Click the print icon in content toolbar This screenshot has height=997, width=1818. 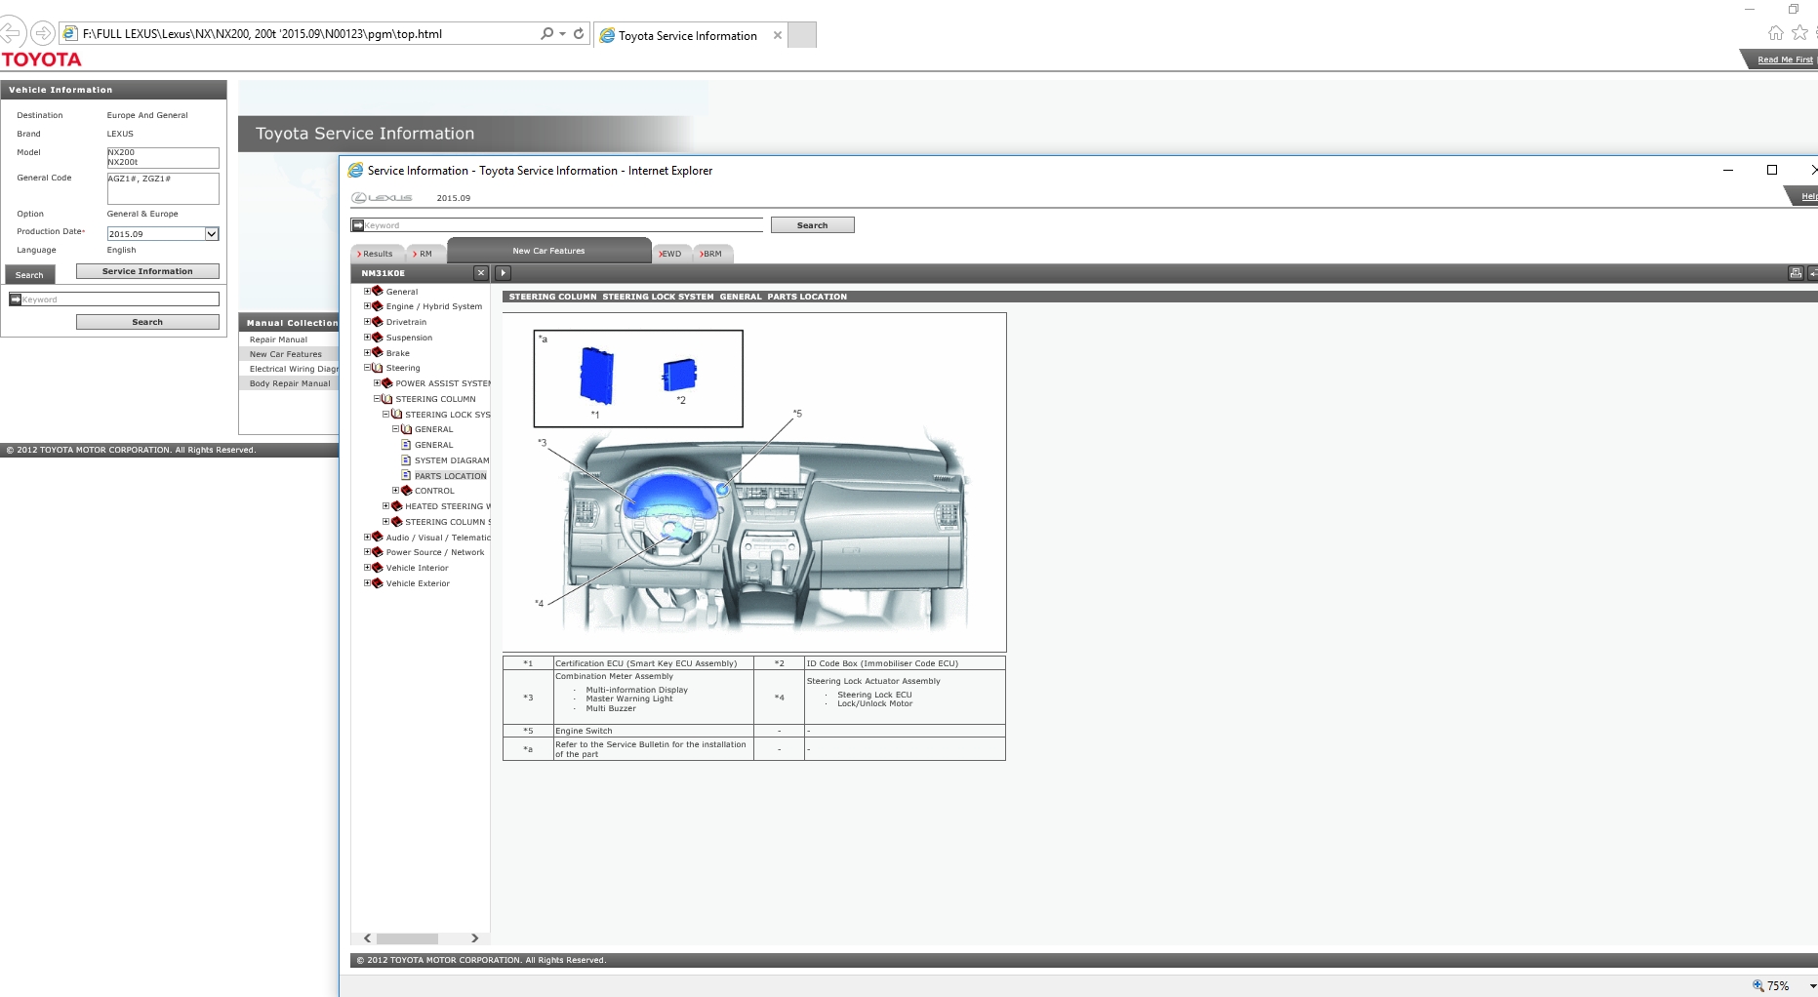[1795, 273]
